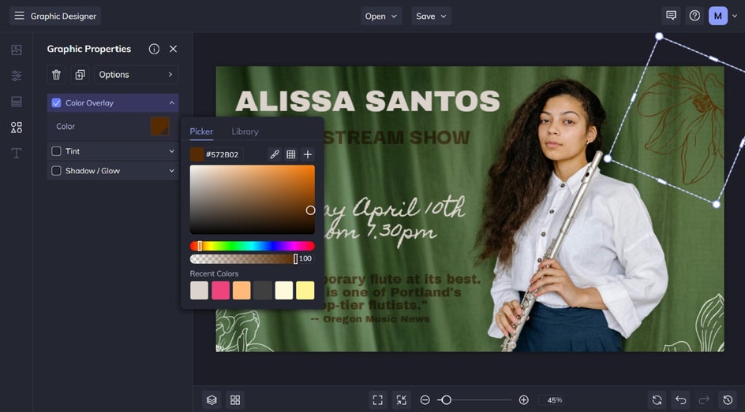
Task: Click the opacity transparency slider
Action: pos(243,258)
